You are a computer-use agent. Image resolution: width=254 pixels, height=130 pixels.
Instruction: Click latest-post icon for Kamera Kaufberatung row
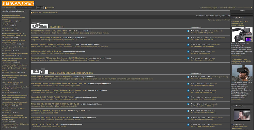coord(188,38)
